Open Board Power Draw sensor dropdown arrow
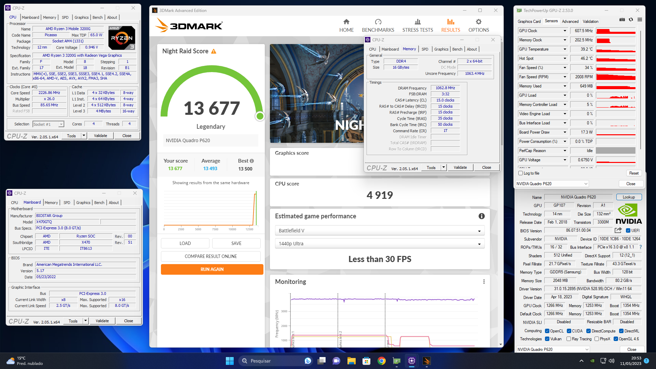Viewport: 656px width, 369px height. [565, 132]
